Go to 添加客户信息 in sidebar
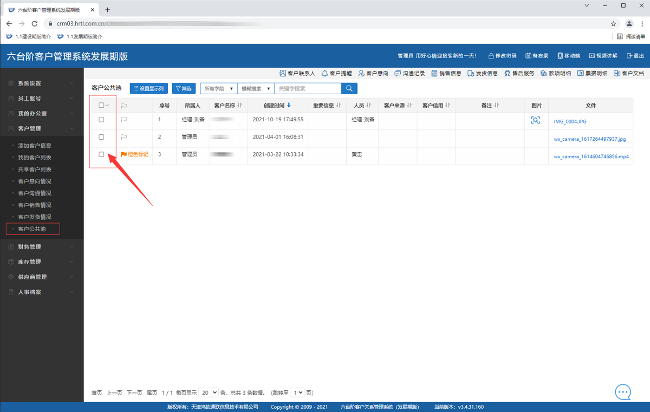Viewport: 650px width, 412px height. point(35,146)
